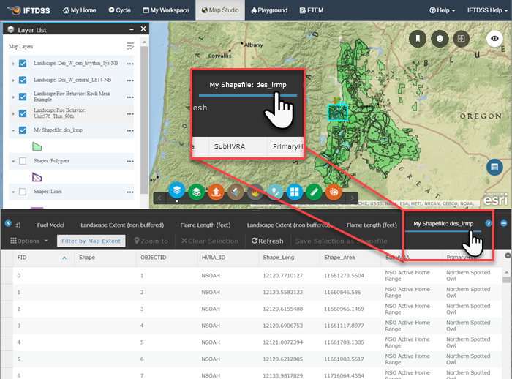Open the blue grid basemap widget
This screenshot has width=512, height=379.
[295, 192]
